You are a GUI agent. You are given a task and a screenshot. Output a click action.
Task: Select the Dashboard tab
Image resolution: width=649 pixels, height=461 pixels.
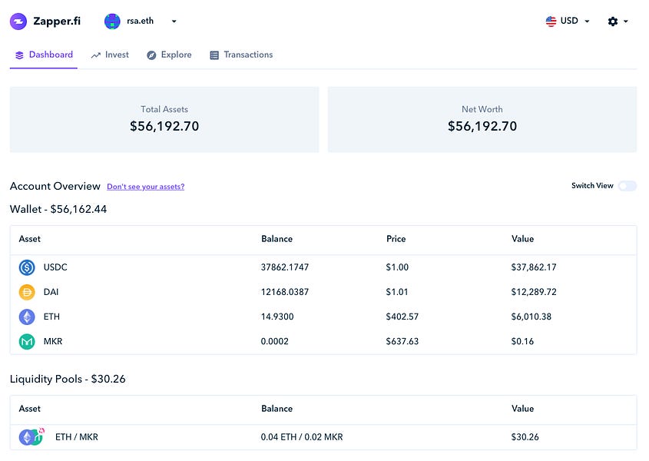coord(44,55)
